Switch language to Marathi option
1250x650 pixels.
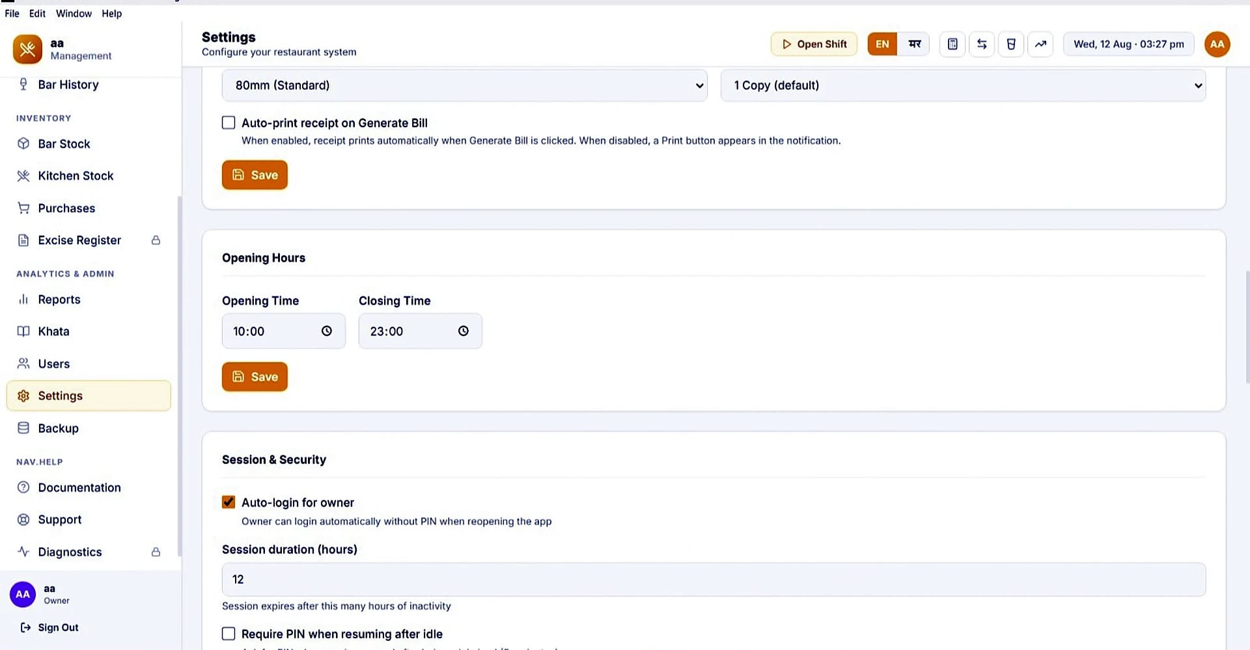914,44
